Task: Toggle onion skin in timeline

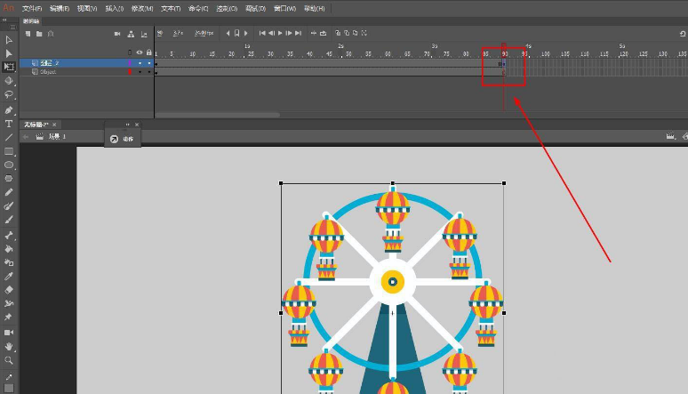Action: click(x=338, y=33)
